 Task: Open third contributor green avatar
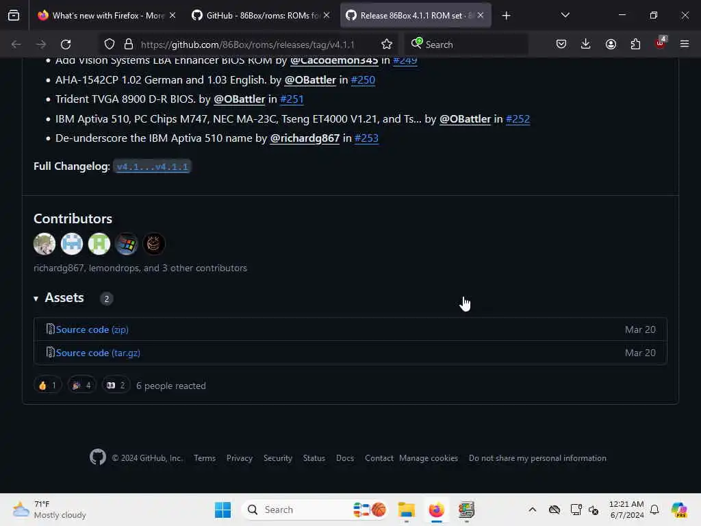click(99, 245)
